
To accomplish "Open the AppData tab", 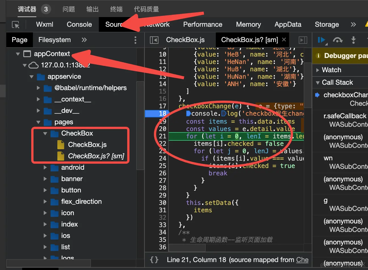I will (288, 24).
